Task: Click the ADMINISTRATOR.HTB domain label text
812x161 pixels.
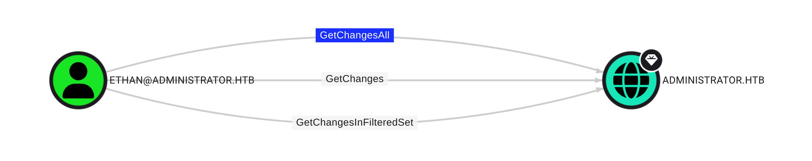Action: coord(713,80)
